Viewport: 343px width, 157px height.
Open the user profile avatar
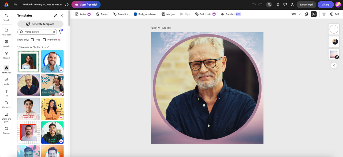click(x=338, y=5)
